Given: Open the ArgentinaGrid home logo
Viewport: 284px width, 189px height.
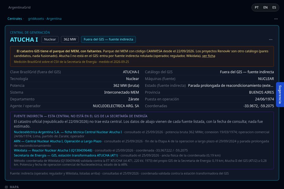Looking at the screenshot, I should tap(20, 7).
